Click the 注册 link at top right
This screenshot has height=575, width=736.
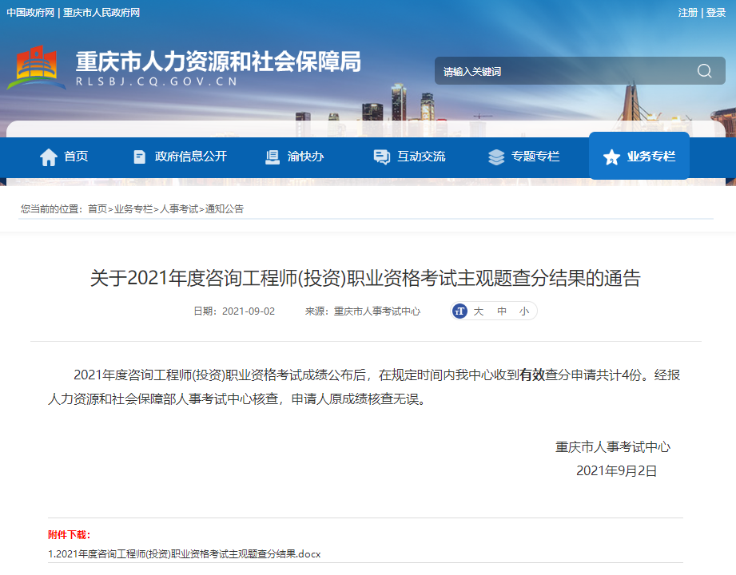tap(688, 13)
